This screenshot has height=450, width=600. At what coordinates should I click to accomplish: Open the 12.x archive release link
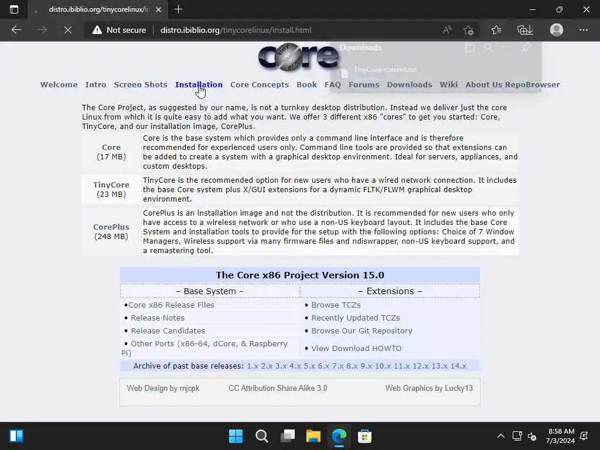(x=421, y=366)
